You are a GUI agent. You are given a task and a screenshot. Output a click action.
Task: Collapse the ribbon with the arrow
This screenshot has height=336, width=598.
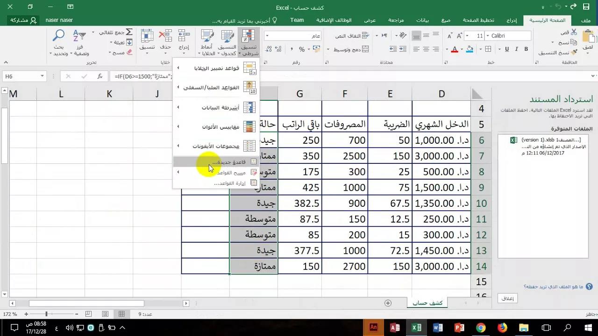6,62
